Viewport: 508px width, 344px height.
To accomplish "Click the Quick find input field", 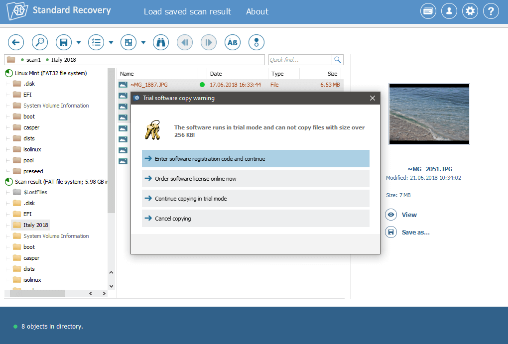I will coord(300,60).
